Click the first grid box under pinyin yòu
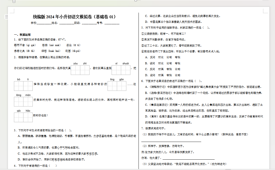 tap(75, 70)
